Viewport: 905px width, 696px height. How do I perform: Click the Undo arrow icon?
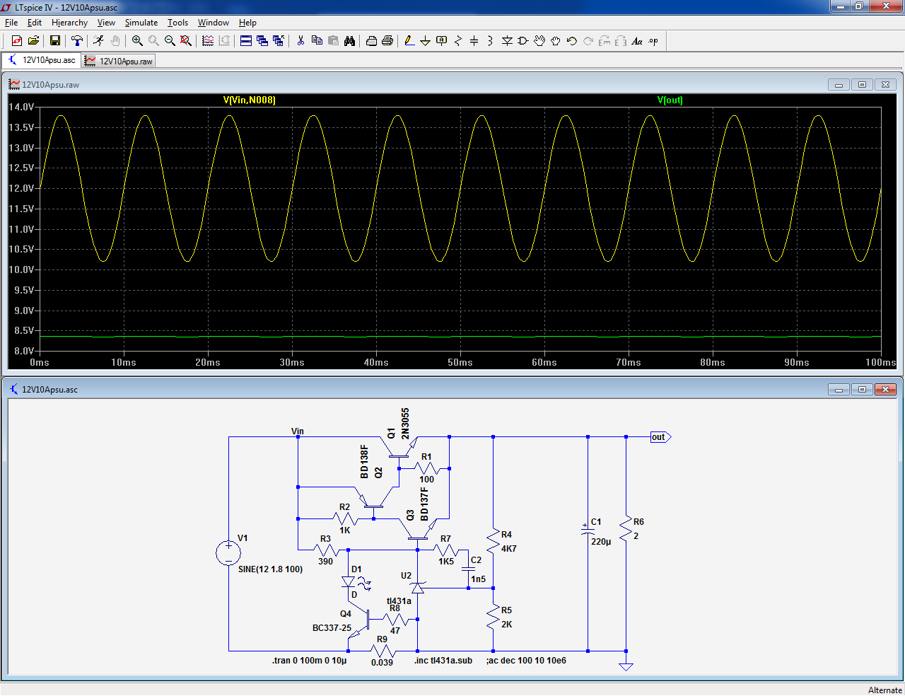click(x=572, y=41)
